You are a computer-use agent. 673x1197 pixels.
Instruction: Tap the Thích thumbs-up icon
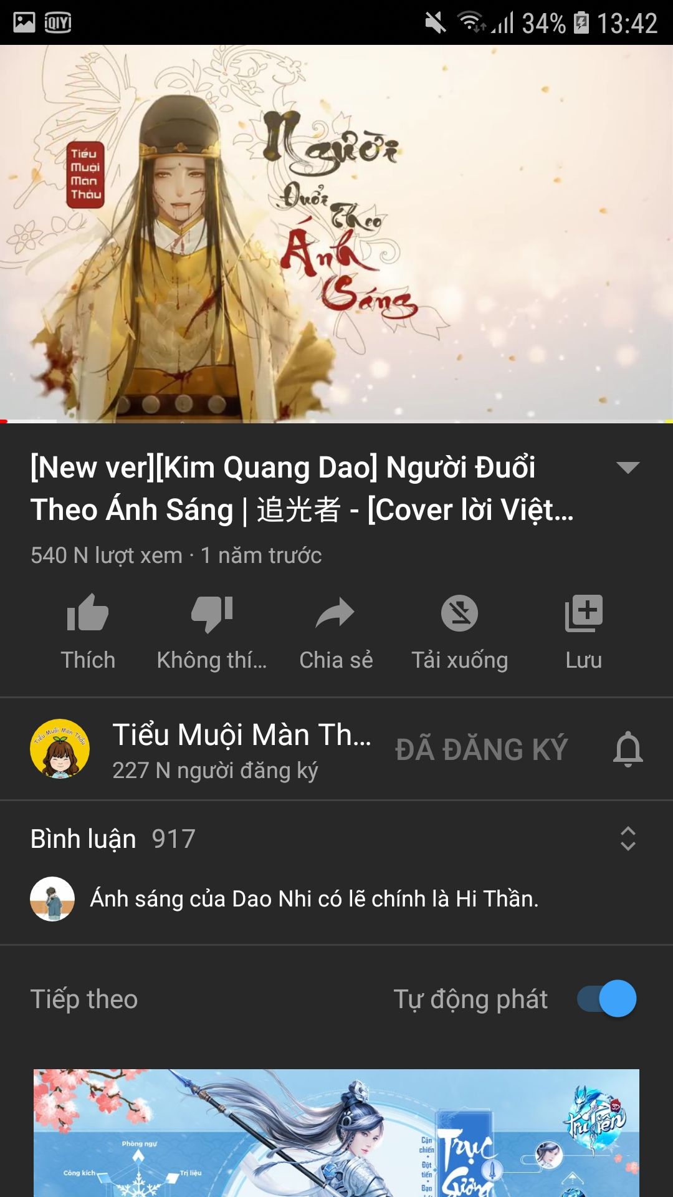tap(88, 613)
